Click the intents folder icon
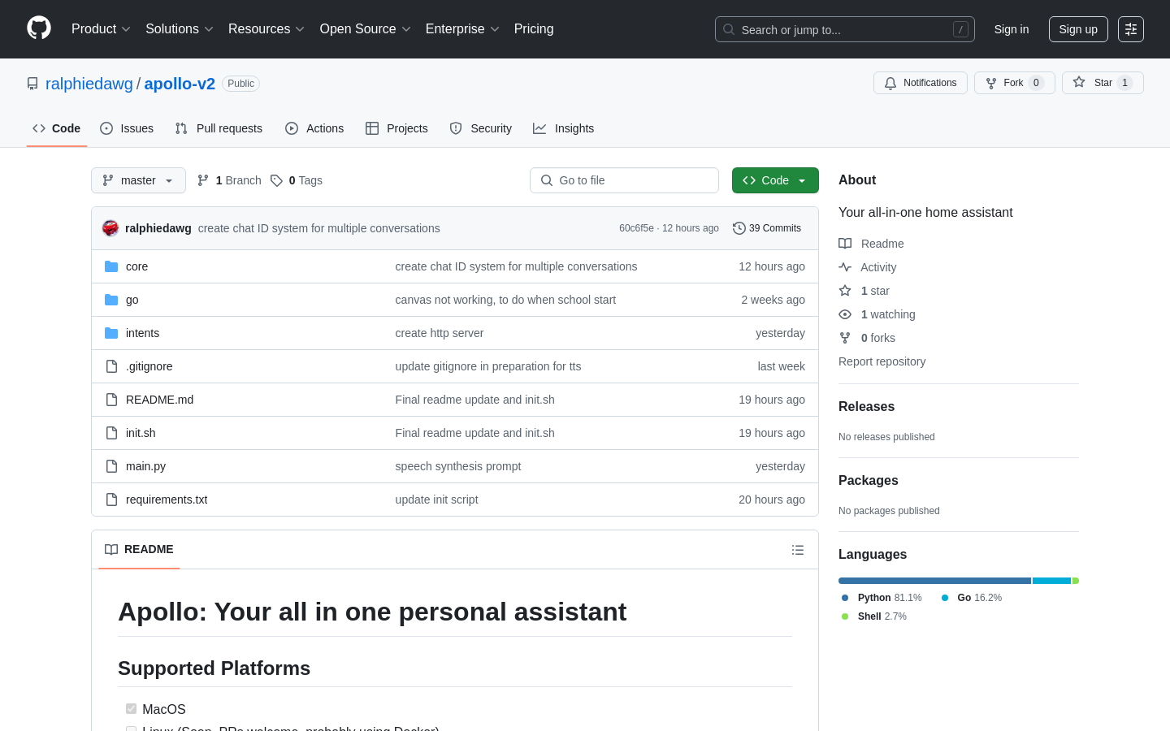The width and height of the screenshot is (1170, 731). pyautogui.click(x=111, y=333)
